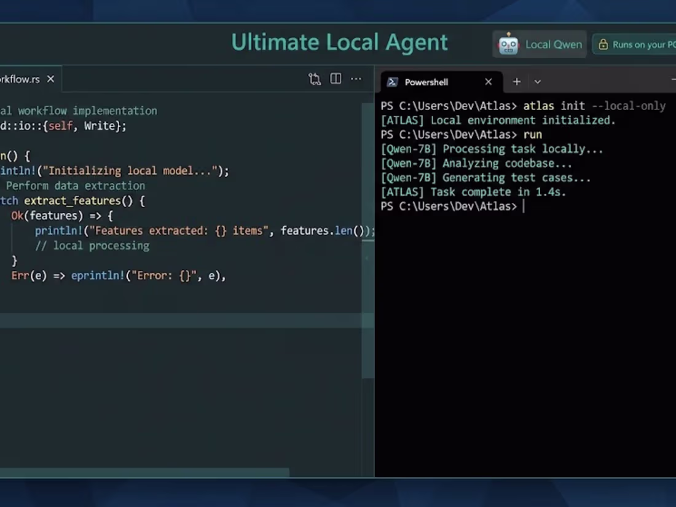Click the Local Qwen badge button

tap(540, 44)
